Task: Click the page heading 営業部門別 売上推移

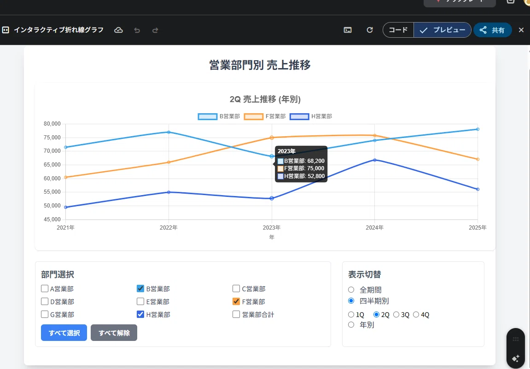Action: point(260,65)
